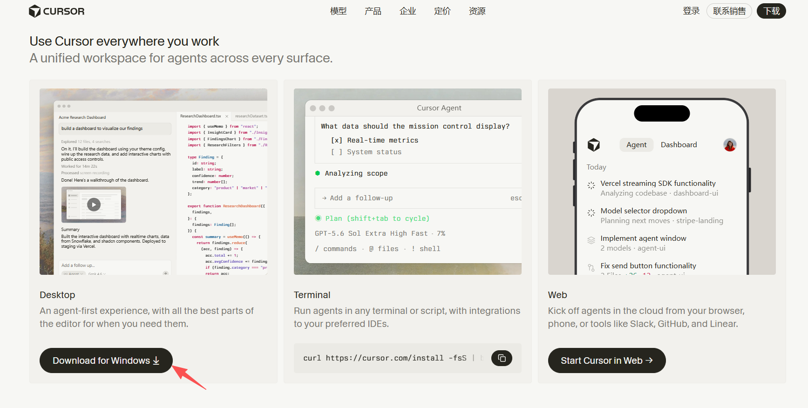Close the ResearchDashboard.tsx tab with its x
The height and width of the screenshot is (408, 808).
click(x=227, y=116)
